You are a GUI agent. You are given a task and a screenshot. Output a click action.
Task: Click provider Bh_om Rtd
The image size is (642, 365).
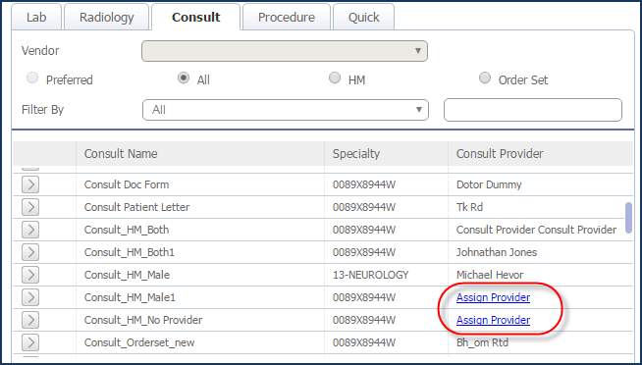coord(482,342)
